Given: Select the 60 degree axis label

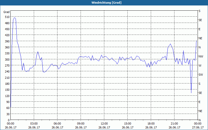Looking at the screenshot, I should [x=8, y=108].
